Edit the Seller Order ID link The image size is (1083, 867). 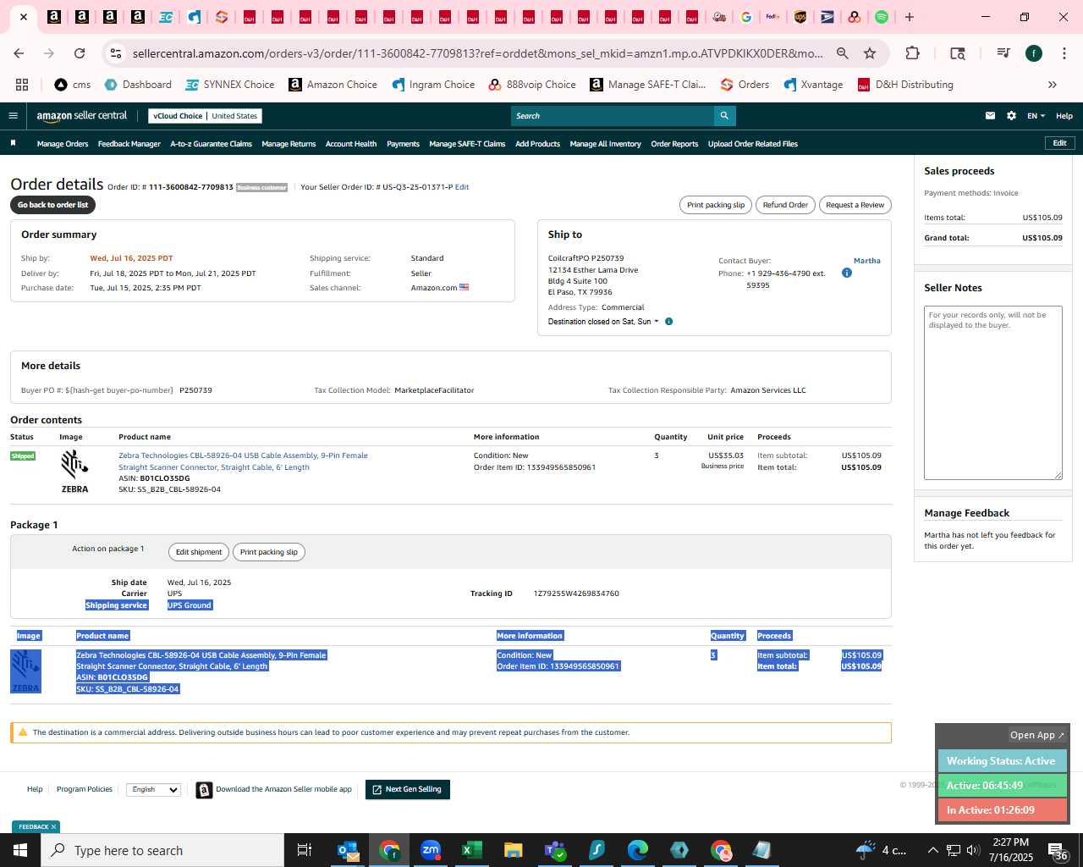point(462,187)
